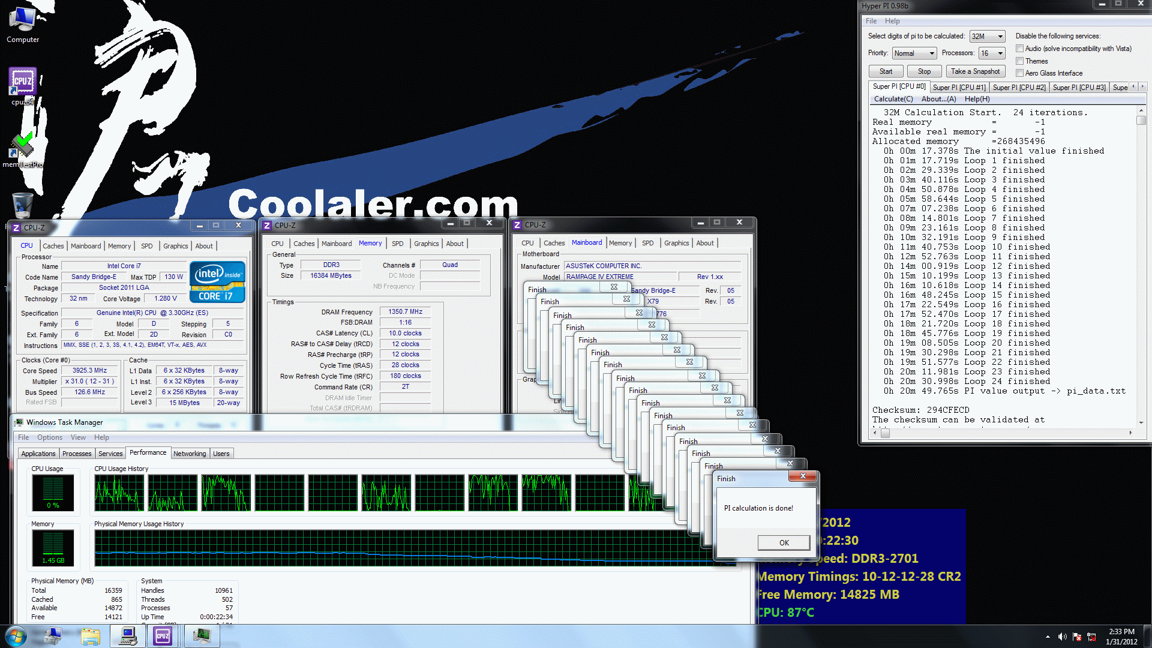1152x648 pixels.
Task: Switch to Super PI [CPU #1] tab
Action: coord(959,88)
